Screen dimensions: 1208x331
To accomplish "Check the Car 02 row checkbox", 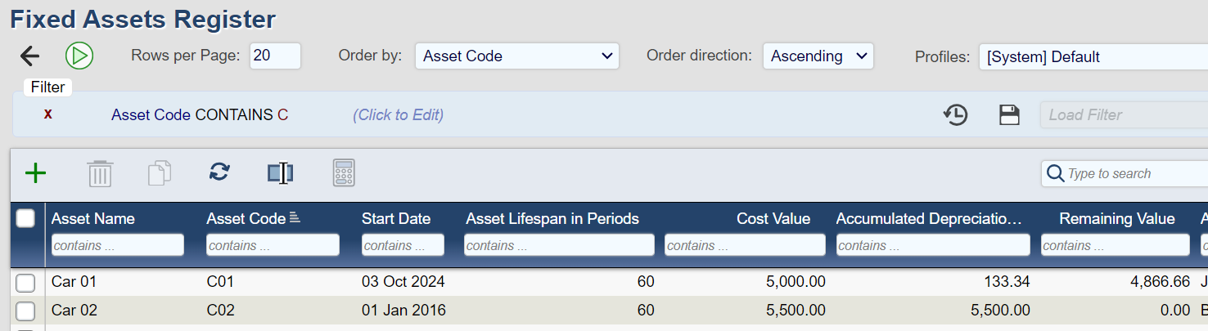I will [x=26, y=311].
